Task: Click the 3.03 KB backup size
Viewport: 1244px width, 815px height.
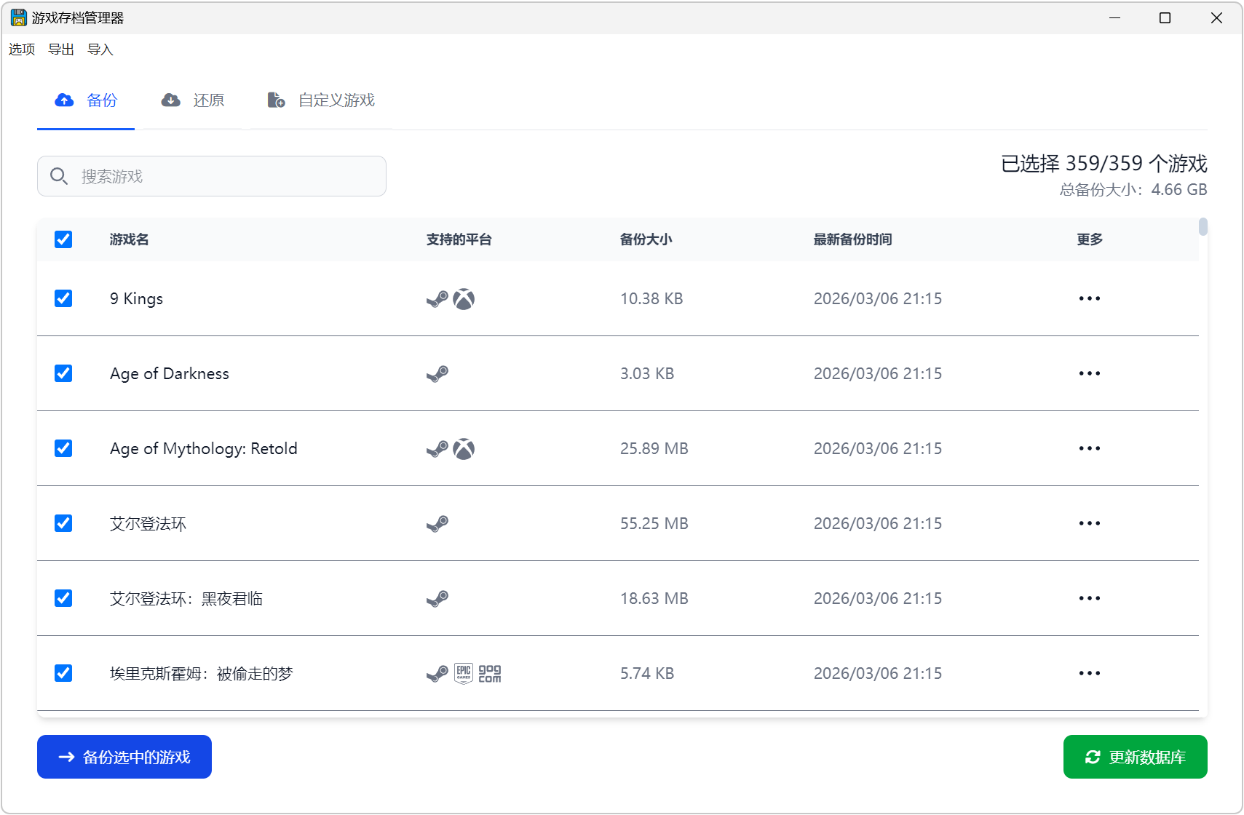Action: (647, 373)
